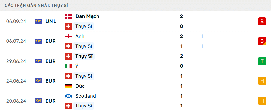Open the Scotland team link
Image resolution: width=271 pixels, height=111 pixels.
85,96
